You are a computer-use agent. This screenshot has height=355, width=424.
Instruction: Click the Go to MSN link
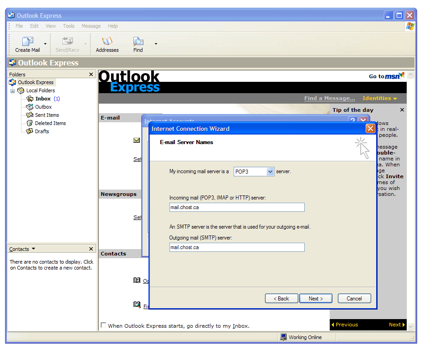[x=387, y=76]
